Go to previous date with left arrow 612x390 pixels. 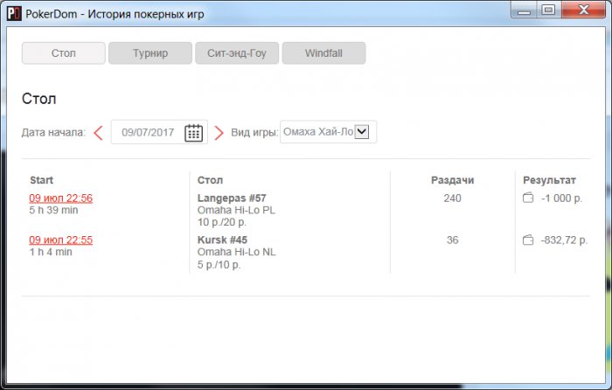click(x=98, y=133)
